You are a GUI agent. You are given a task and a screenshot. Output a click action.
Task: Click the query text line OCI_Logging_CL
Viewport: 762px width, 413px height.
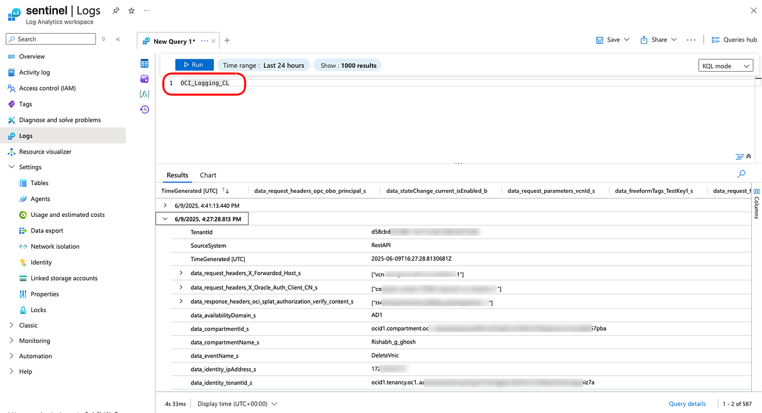pos(204,83)
